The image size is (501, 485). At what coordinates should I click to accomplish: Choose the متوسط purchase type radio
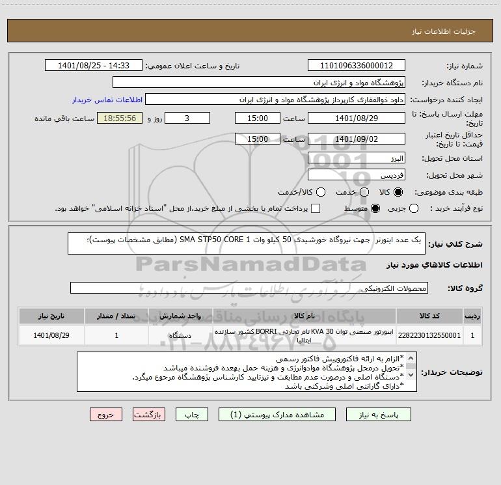(375, 208)
